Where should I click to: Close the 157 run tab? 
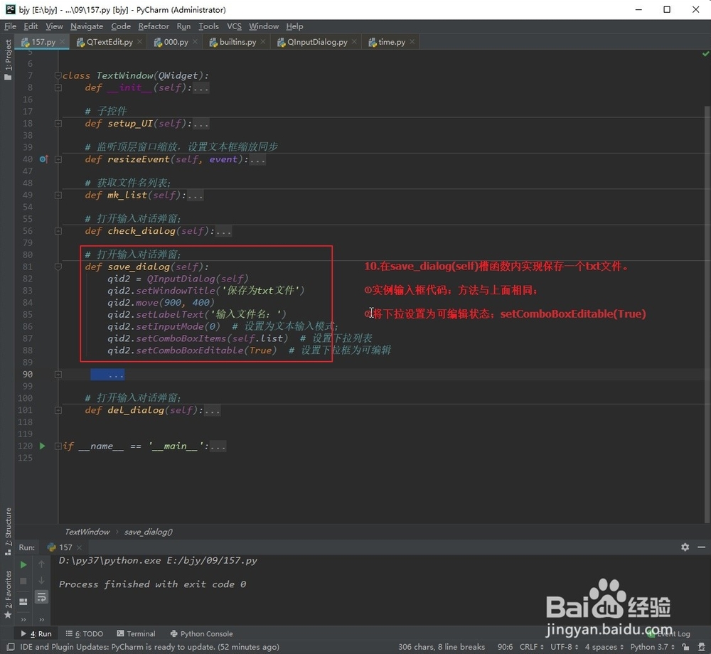[x=80, y=547]
